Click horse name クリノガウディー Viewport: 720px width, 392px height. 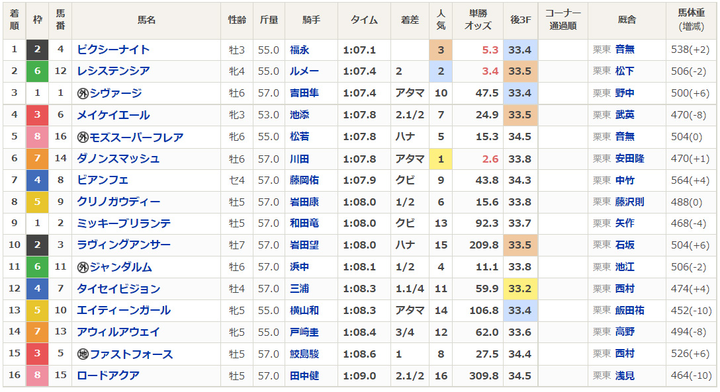click(x=118, y=202)
